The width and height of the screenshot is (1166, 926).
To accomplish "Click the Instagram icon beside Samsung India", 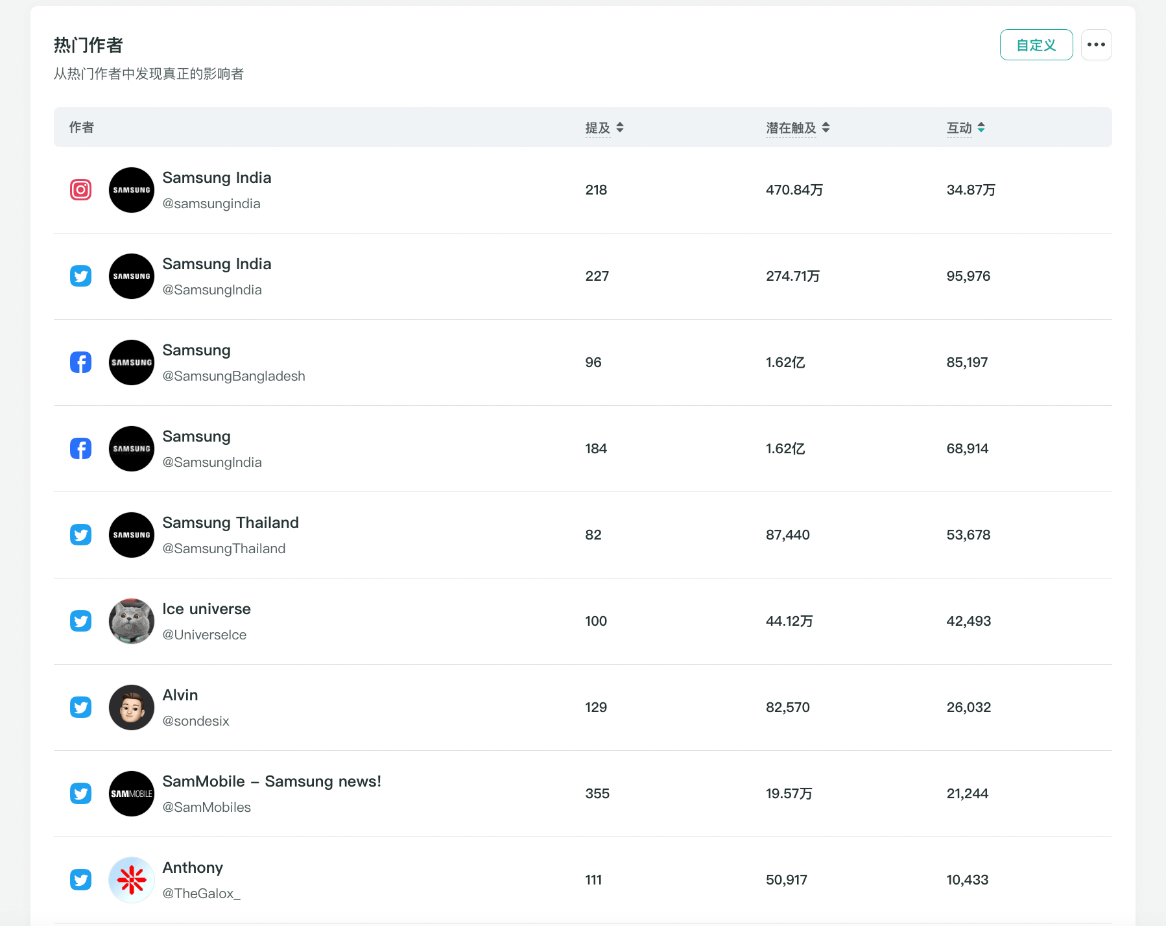I will tap(80, 190).
